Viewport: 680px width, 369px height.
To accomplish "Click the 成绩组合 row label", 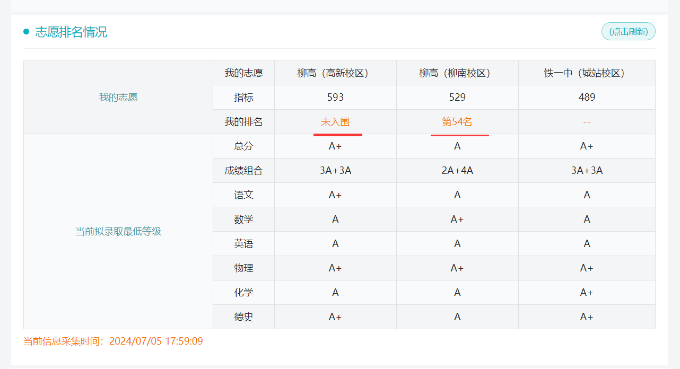I will tap(243, 171).
